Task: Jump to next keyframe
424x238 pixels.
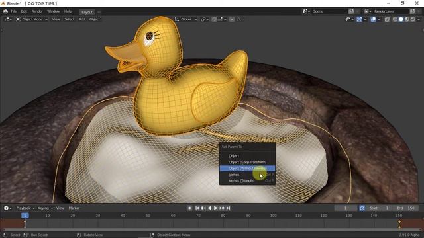Action: click(x=222, y=208)
